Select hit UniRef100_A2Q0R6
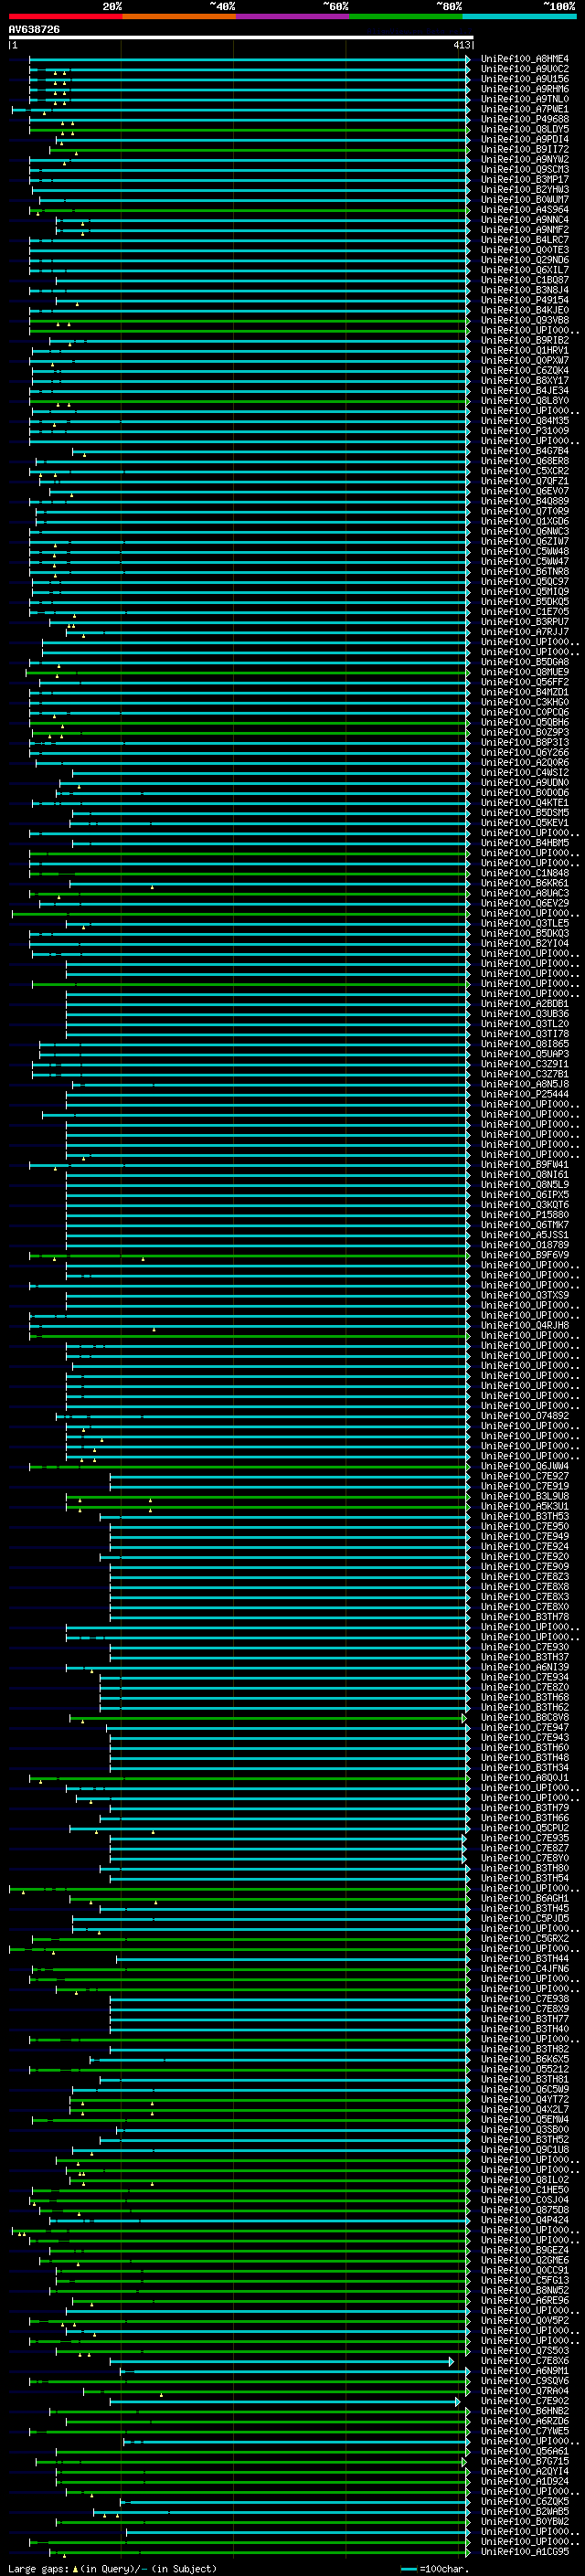The width and height of the screenshot is (585, 2576). point(524,763)
